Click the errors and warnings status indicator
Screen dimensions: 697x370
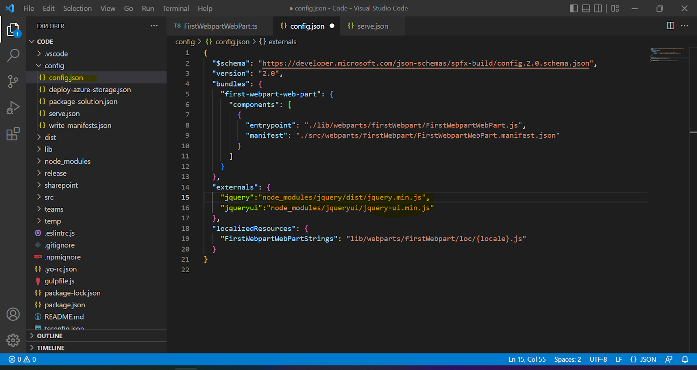[22, 360]
